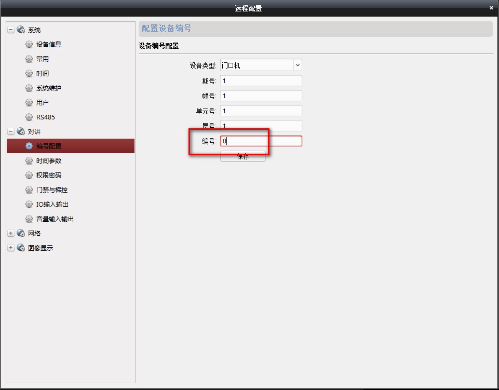Open IO输入输出 settings page
Screen dimensions: 499x390
coord(52,205)
